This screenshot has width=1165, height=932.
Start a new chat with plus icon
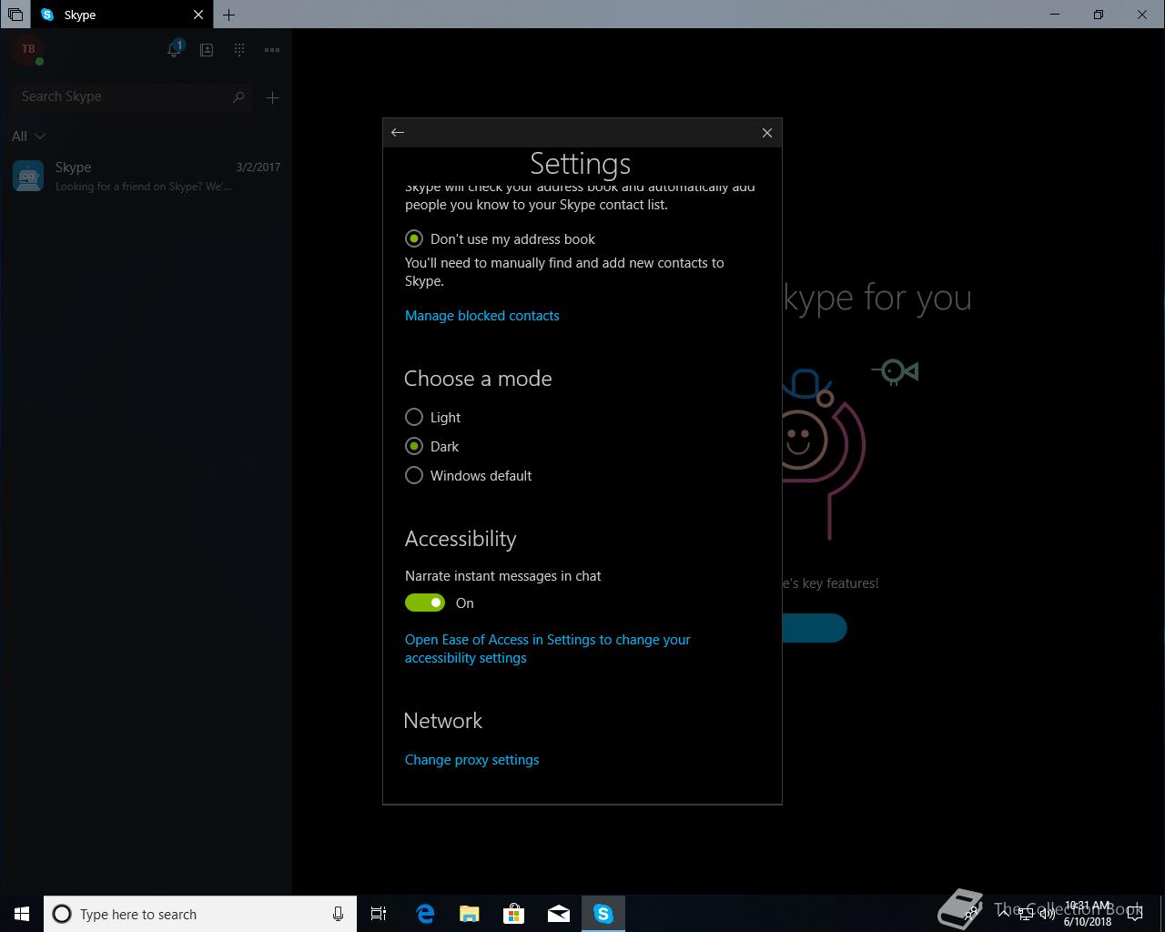272,97
